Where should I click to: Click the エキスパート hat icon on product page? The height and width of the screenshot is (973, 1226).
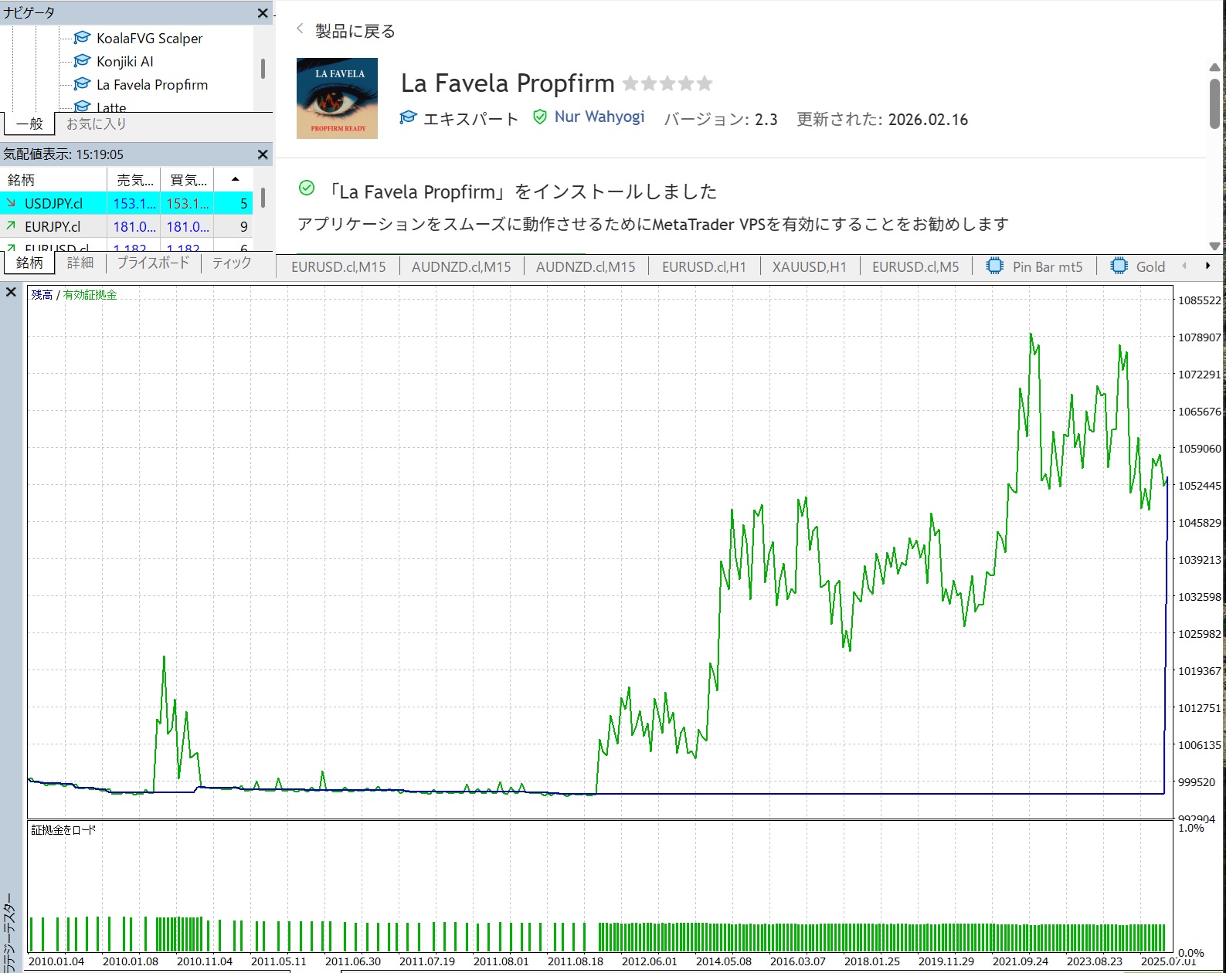tap(408, 117)
